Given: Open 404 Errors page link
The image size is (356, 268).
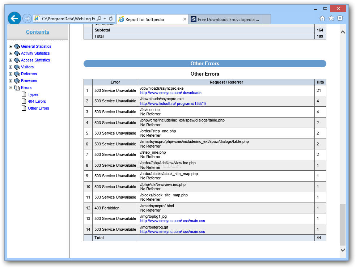Looking at the screenshot, I should pyautogui.click(x=37, y=101).
